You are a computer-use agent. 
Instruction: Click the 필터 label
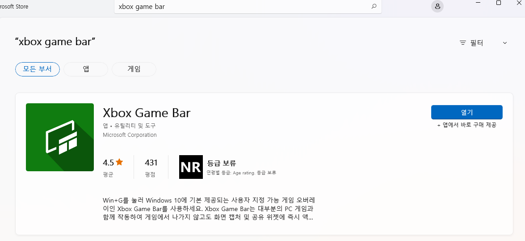[x=476, y=43]
